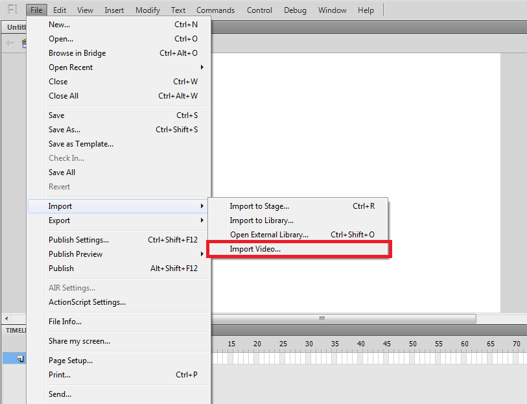This screenshot has height=404, width=527.
Task: Click frame 50 on the timeline ruler
Action: click(413, 344)
